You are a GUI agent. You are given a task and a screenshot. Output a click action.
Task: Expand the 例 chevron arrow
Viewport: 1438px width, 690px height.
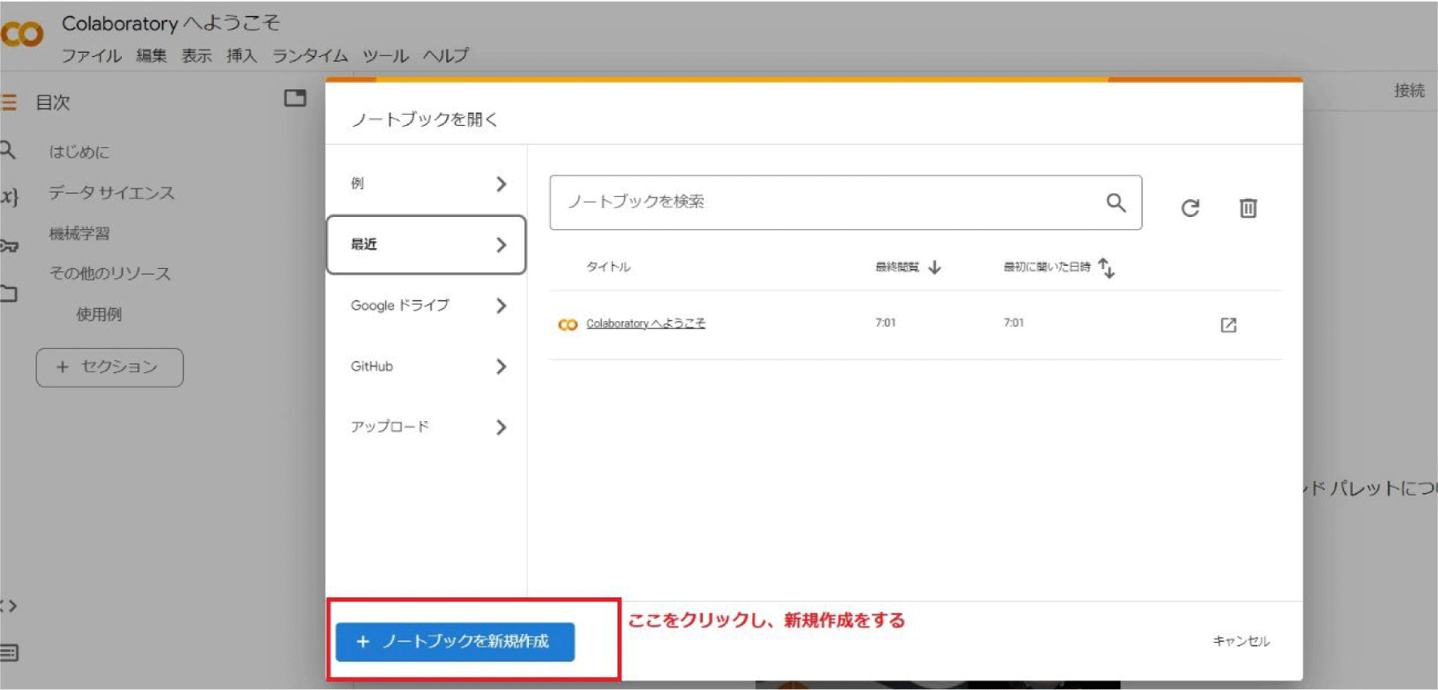coord(501,184)
